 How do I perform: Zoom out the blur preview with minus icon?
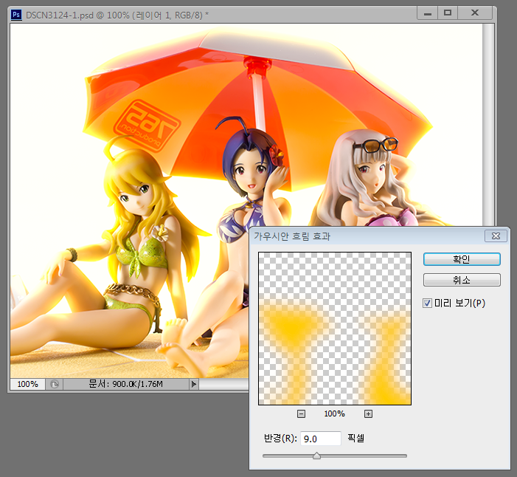click(x=301, y=413)
